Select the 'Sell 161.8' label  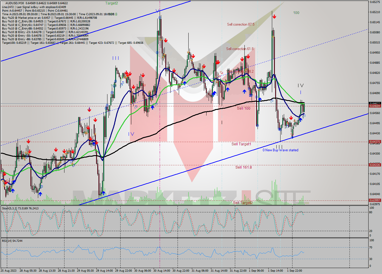pyautogui.click(x=243, y=167)
